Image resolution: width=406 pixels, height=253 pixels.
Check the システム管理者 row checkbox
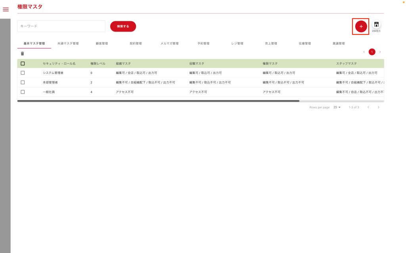(x=23, y=73)
